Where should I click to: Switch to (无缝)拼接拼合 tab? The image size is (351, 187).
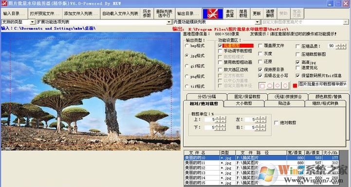click(x=288, y=97)
